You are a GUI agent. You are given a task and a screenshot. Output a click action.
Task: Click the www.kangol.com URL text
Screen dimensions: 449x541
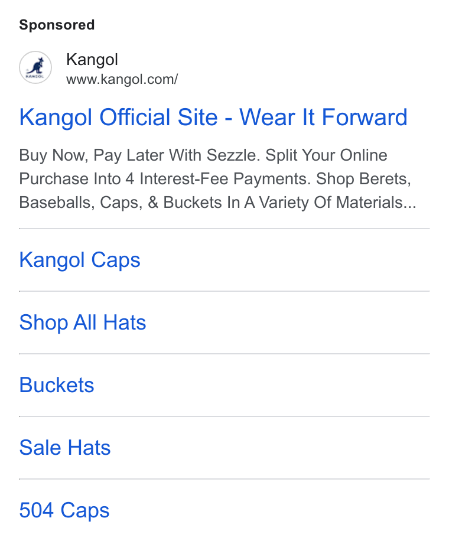point(122,79)
